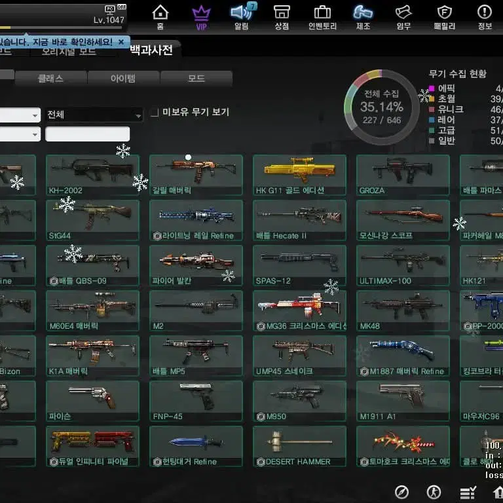Click the 초월 legend label
503x503 pixels.
[446, 99]
